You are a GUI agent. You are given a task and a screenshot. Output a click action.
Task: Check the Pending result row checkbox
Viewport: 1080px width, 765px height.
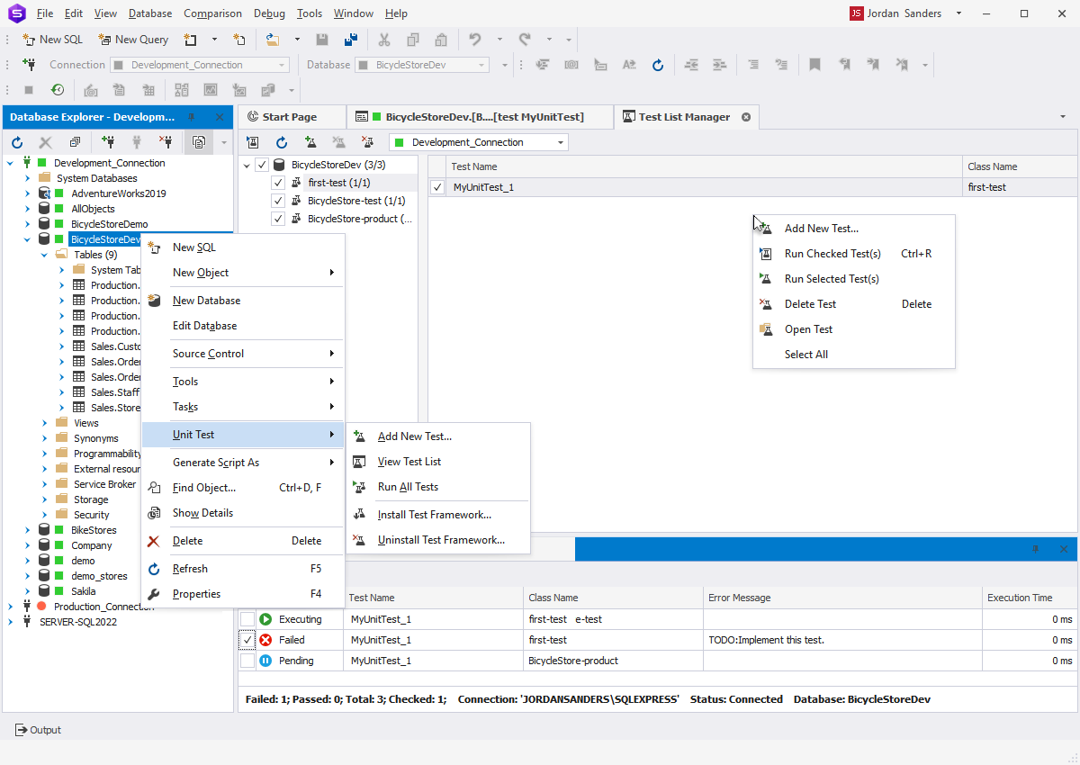(x=247, y=661)
